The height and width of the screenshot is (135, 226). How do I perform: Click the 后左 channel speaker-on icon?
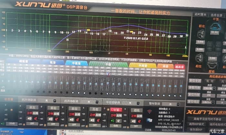pyautogui.click(x=71, y=120)
